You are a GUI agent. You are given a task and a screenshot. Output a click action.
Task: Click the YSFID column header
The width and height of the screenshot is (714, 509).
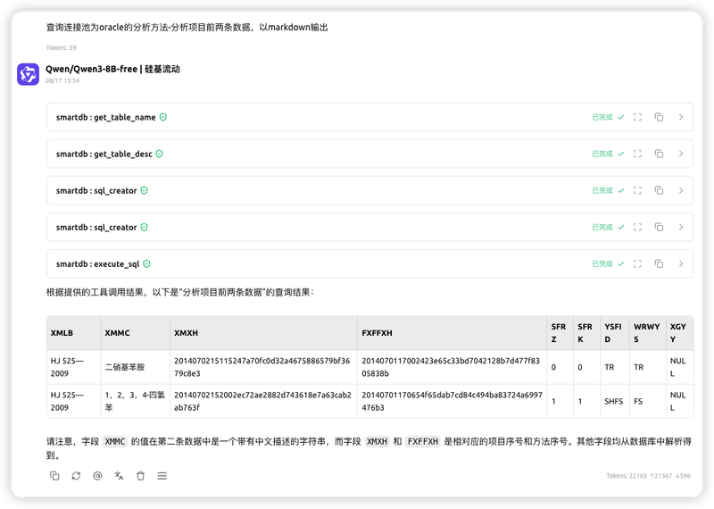pos(613,333)
